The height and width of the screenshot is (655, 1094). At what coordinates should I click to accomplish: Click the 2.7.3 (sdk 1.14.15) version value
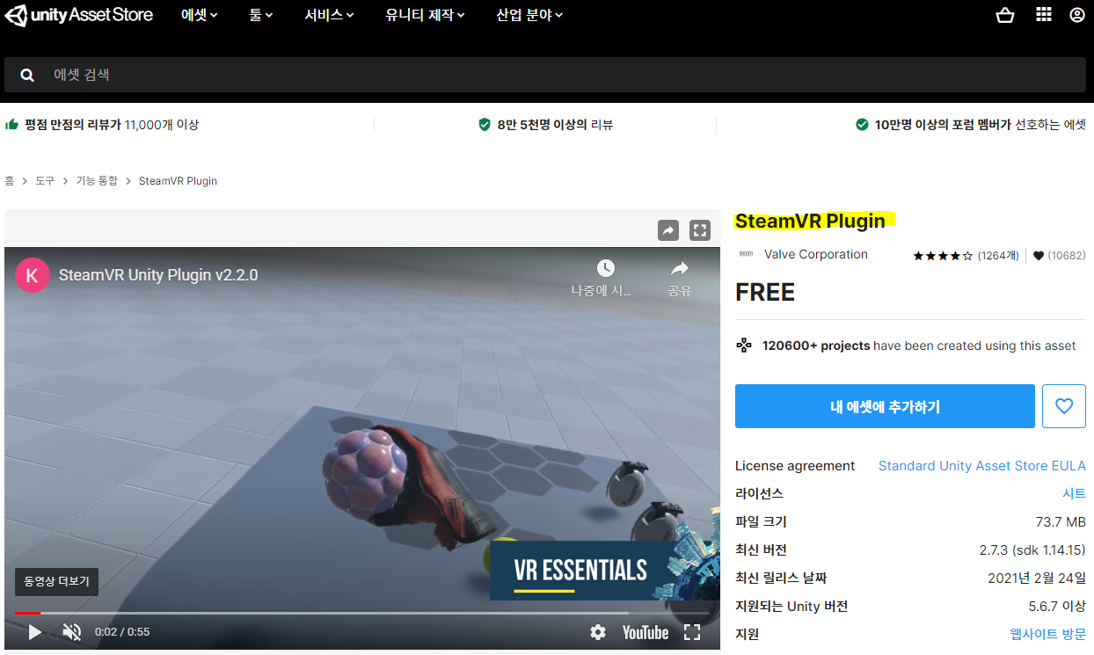(1032, 550)
